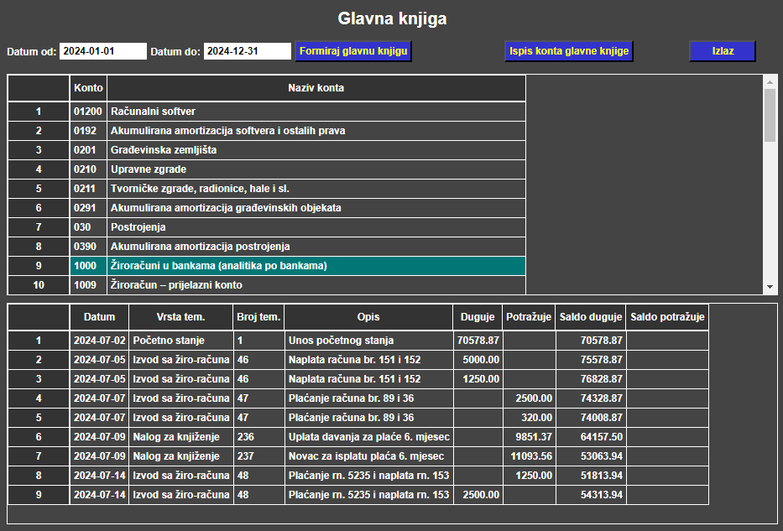Click the Saldo potražuje column header
Viewport: 783px width, 531px height.
[x=667, y=317]
